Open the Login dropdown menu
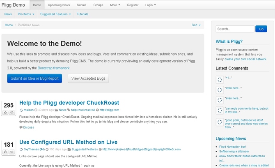 (x=151, y=5)
